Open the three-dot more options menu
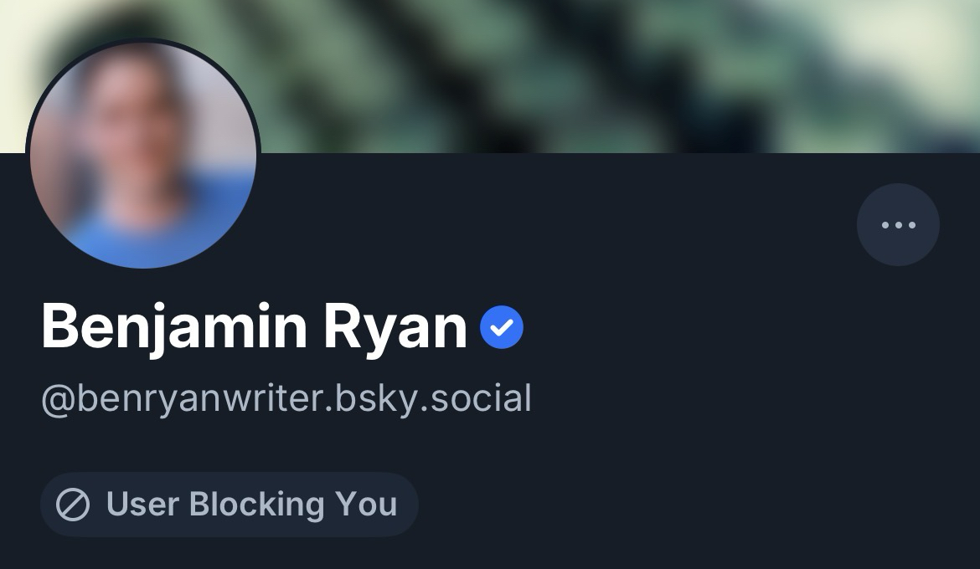 (898, 224)
